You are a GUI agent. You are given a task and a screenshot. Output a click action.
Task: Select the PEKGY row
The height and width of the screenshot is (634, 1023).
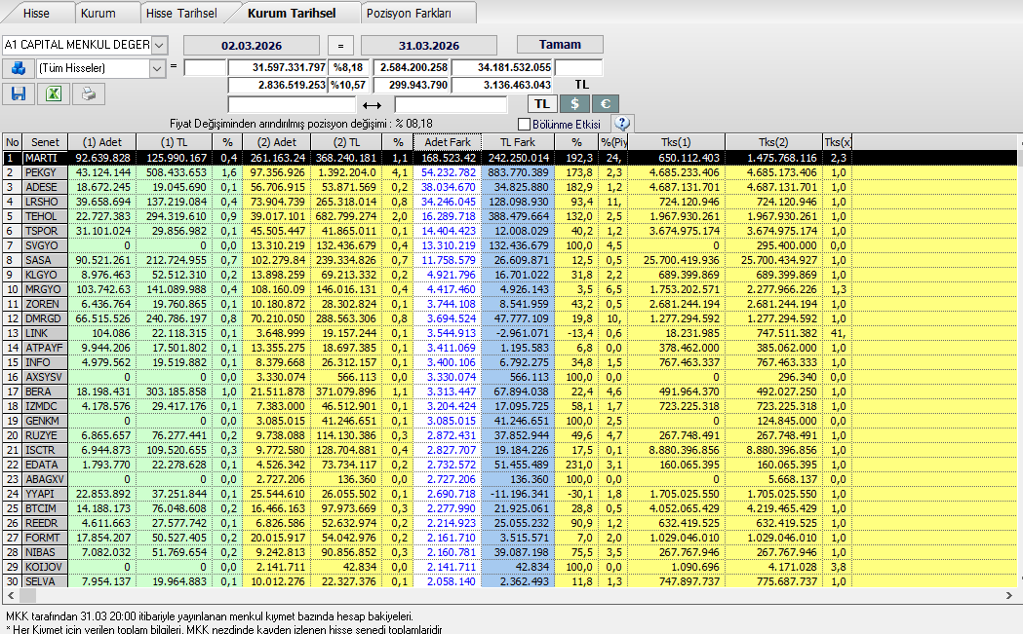(509, 172)
